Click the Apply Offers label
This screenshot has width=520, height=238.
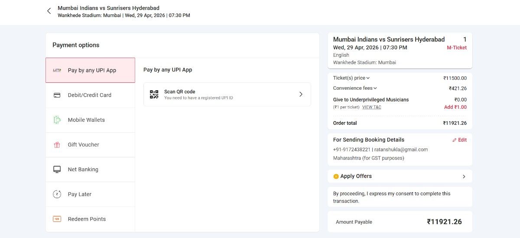coord(356,176)
